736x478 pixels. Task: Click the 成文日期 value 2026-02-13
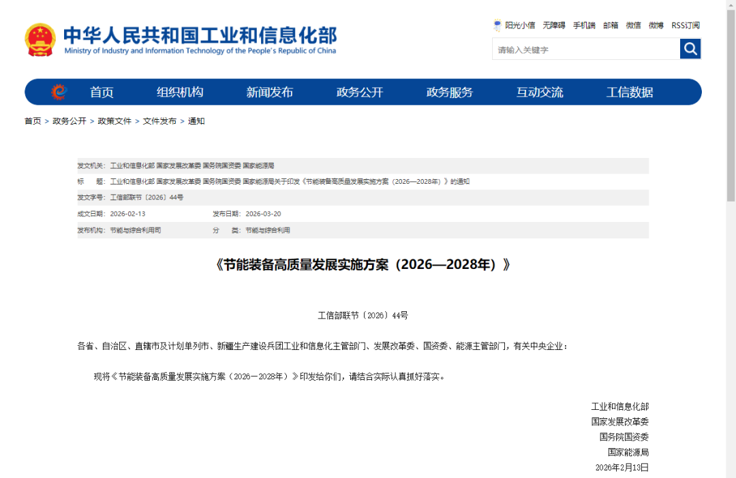tap(127, 214)
